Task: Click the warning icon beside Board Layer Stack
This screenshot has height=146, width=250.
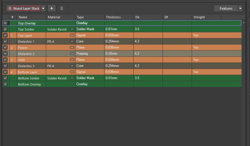Action: pyautogui.click(x=10, y=8)
